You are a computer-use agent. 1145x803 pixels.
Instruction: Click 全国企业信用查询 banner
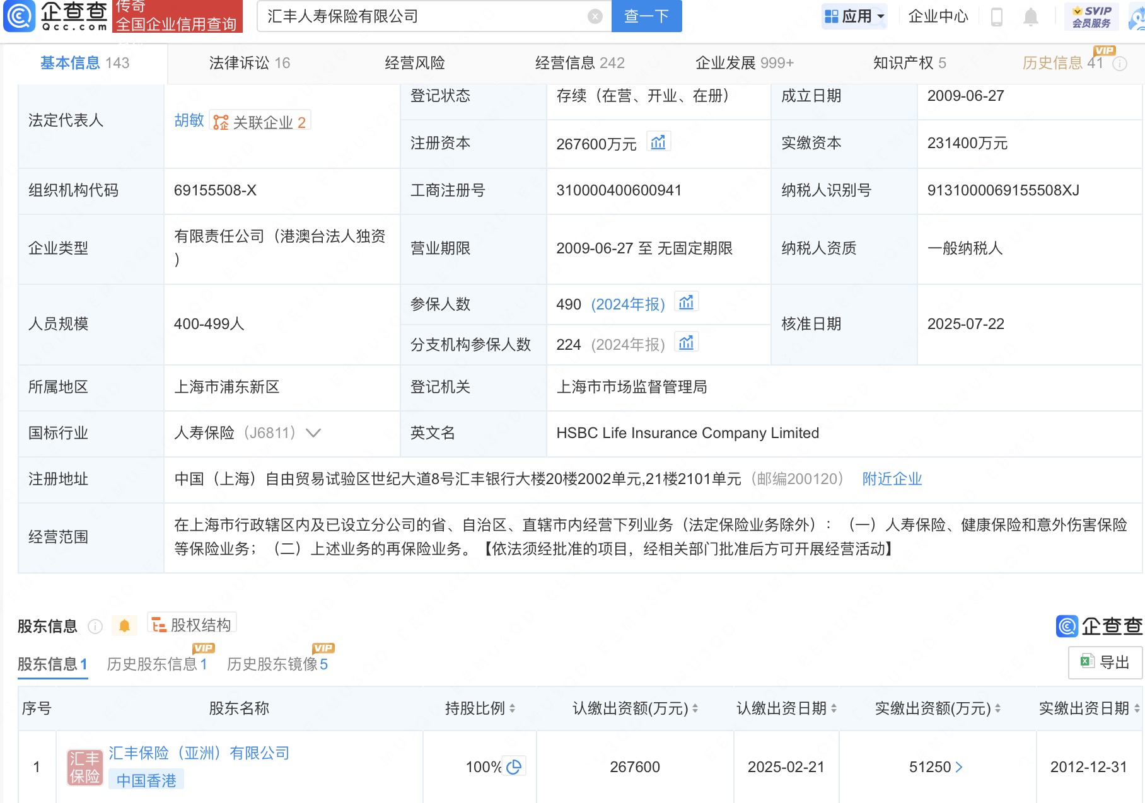[x=177, y=24]
